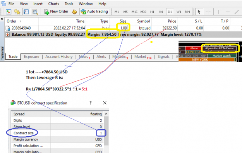Click scrollbar up arrow in specification list
Screen dimensions: 242x153
click(x=106, y=114)
